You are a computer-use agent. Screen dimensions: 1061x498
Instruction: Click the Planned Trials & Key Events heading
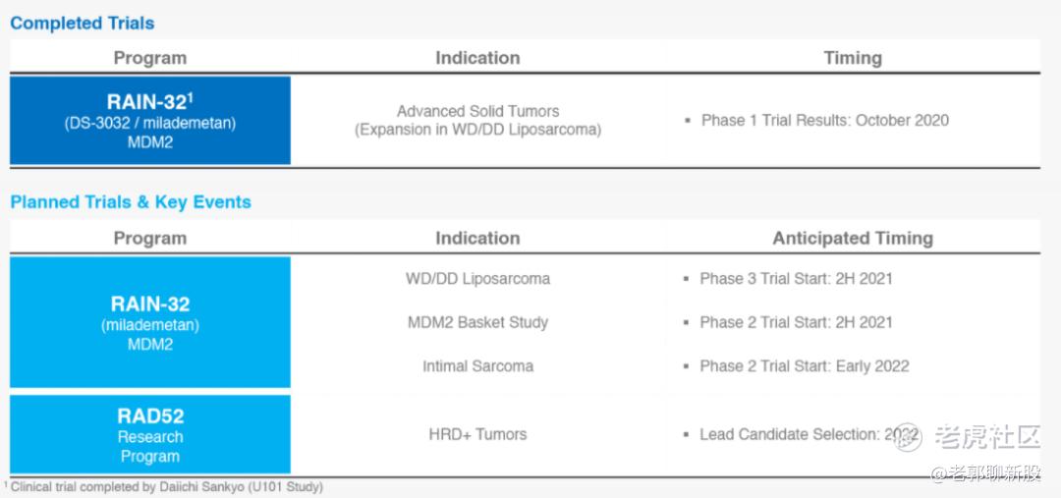131,201
